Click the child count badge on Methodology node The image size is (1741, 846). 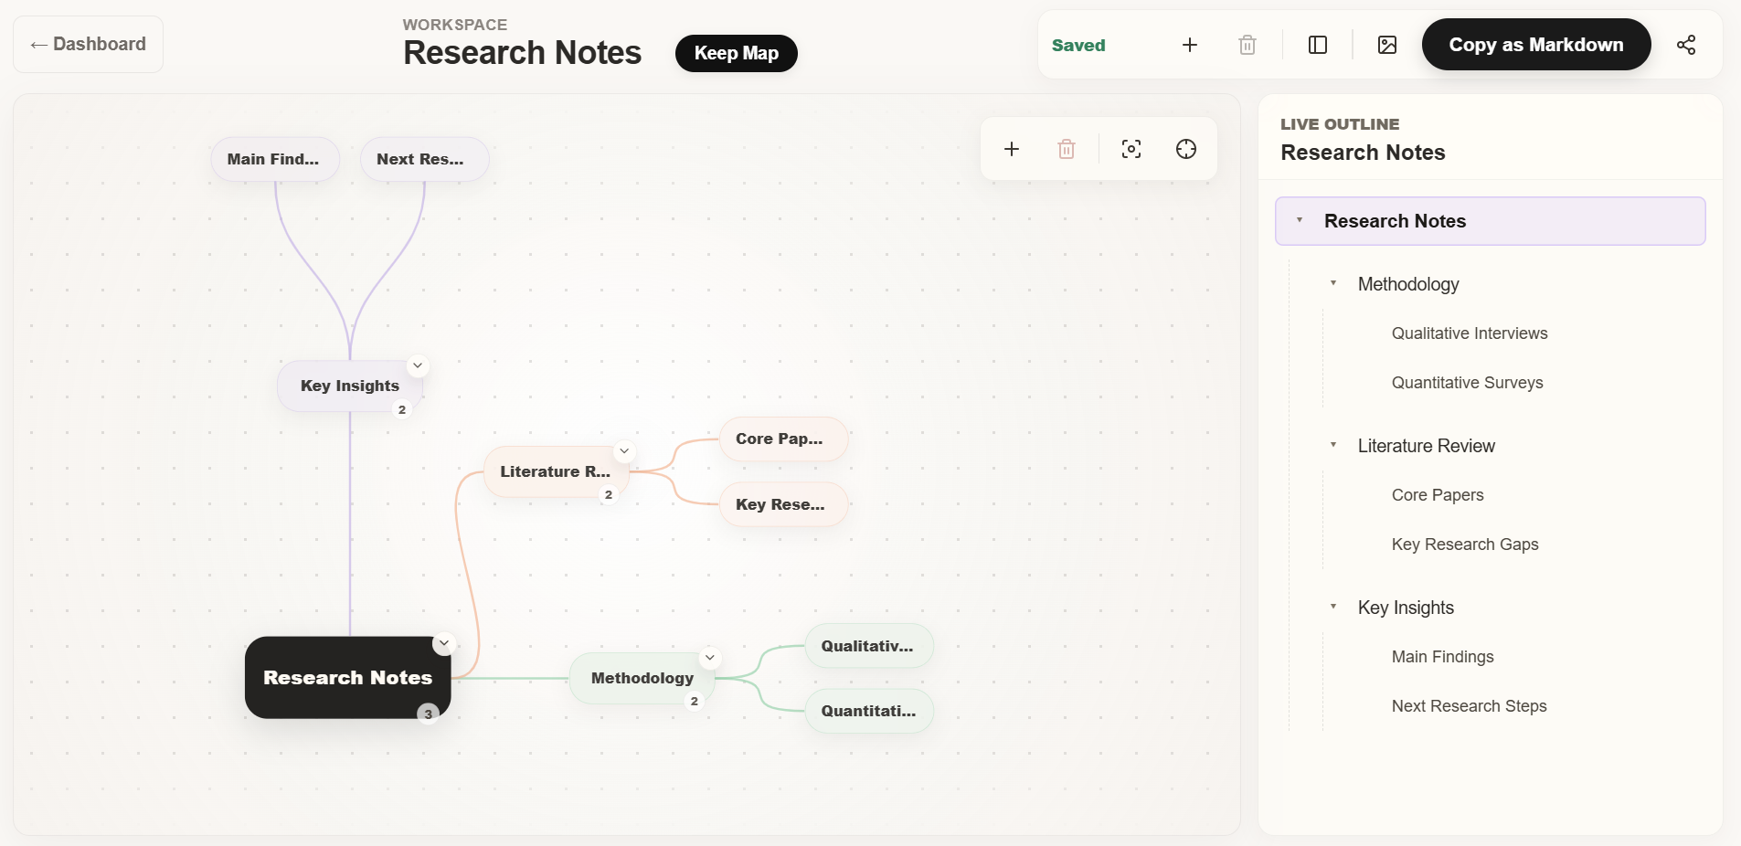[x=695, y=701]
